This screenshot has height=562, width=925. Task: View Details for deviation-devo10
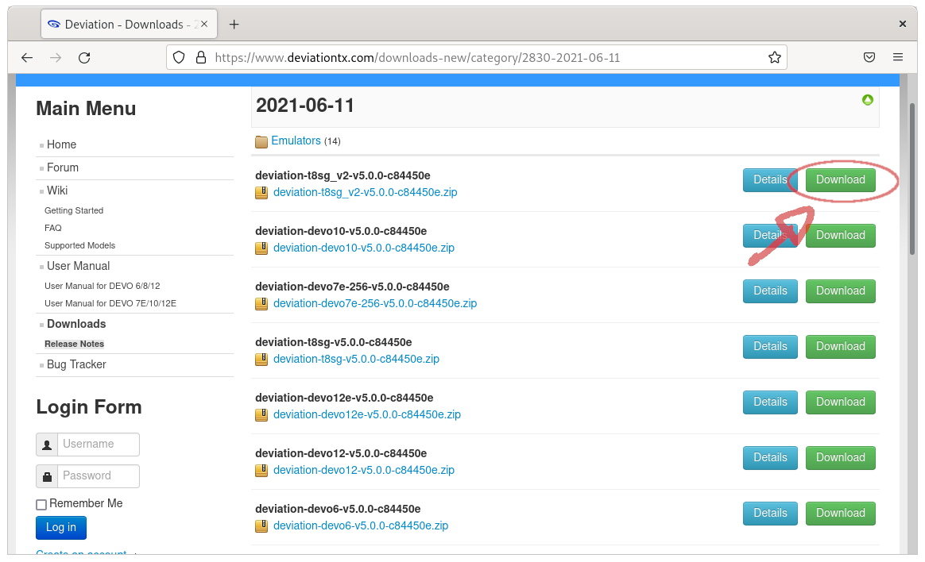coord(770,235)
